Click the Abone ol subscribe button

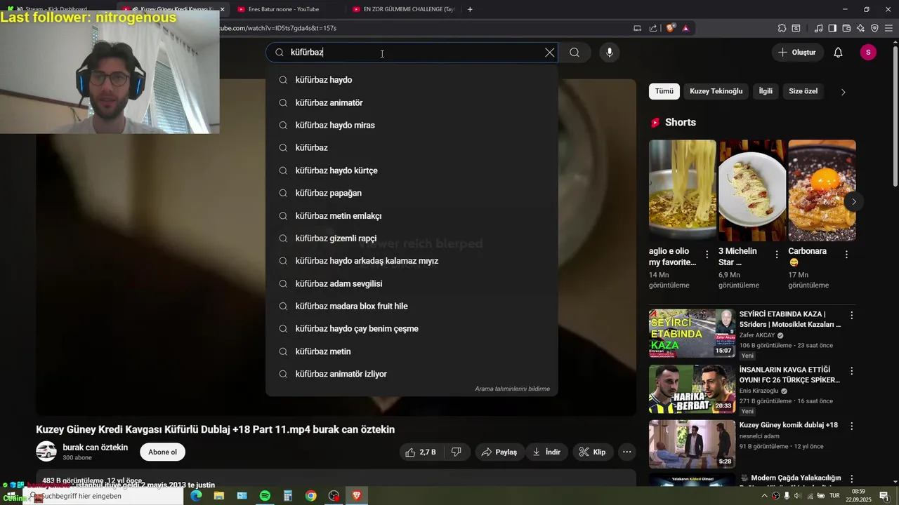click(162, 452)
